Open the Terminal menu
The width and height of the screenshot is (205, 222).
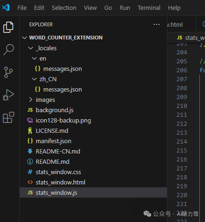tap(149, 8)
